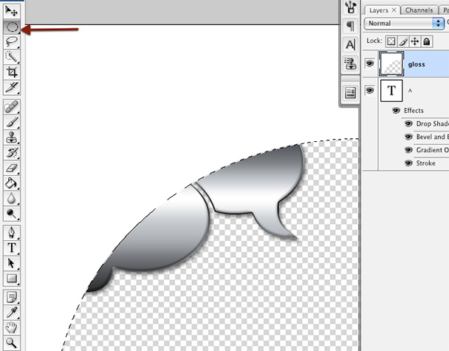Select the History Brush tool
Image resolution: width=449 pixels, height=351 pixels.
[x=12, y=153]
